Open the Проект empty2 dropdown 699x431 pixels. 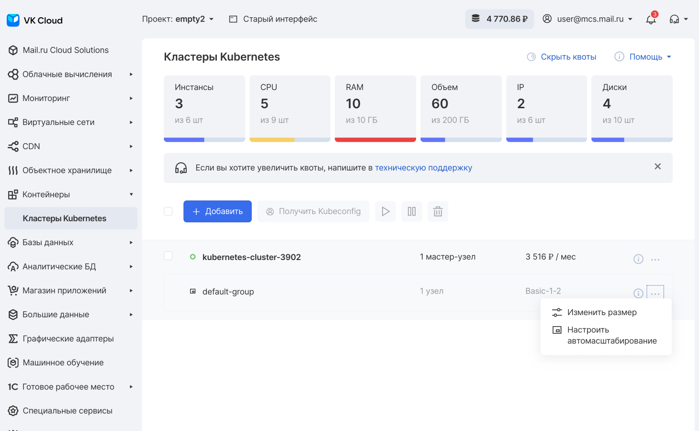click(178, 19)
